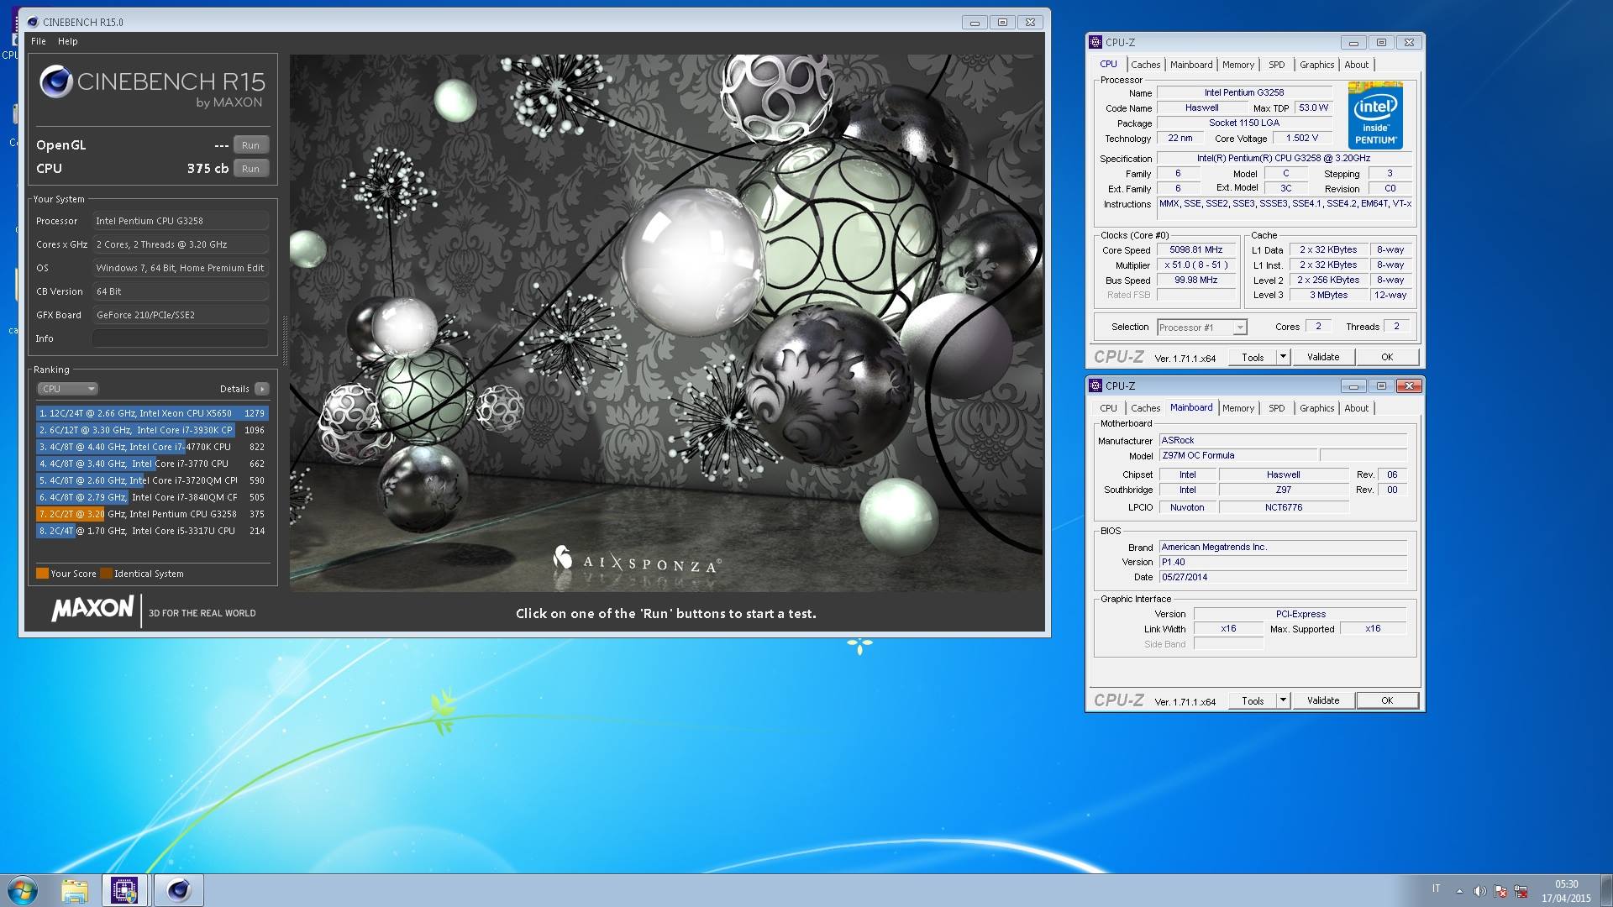The width and height of the screenshot is (1613, 907).
Task: Click Validate in CPU-Z Mainboard window
Action: pyautogui.click(x=1323, y=700)
